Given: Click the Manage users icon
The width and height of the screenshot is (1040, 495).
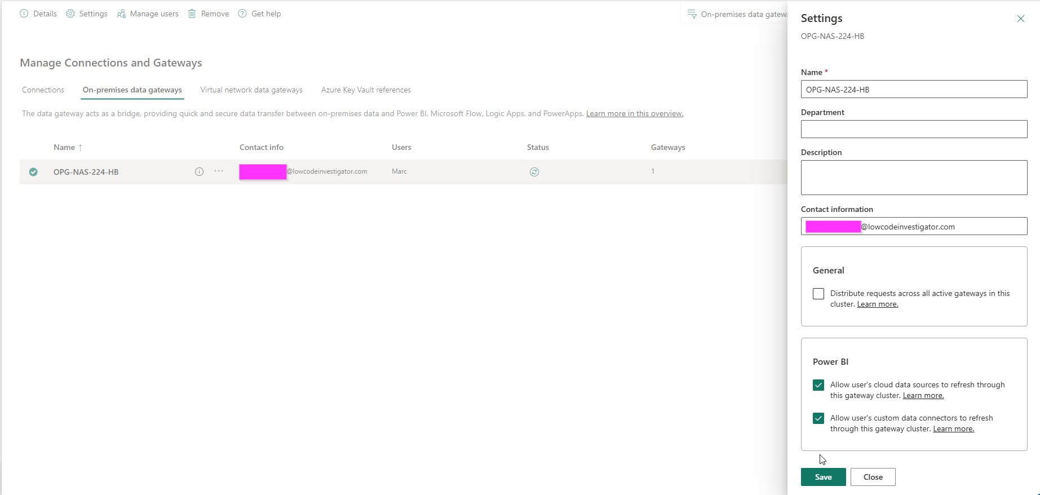Looking at the screenshot, I should [121, 14].
